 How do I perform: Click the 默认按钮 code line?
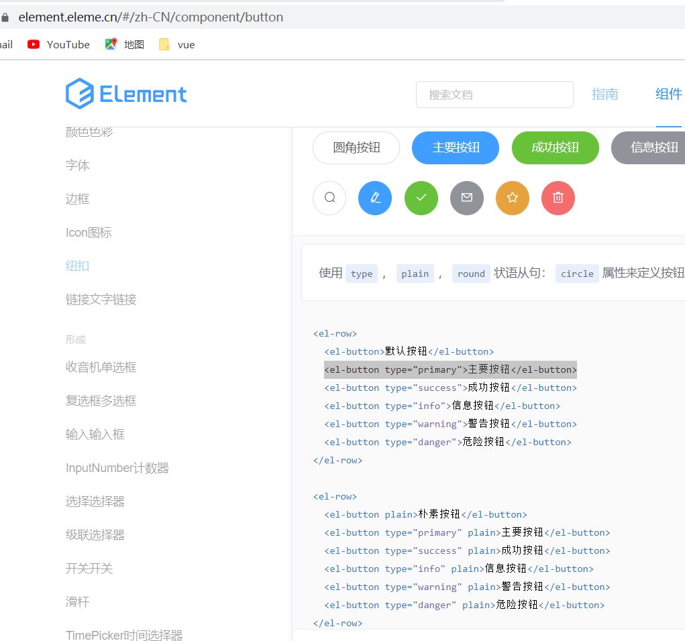pos(409,351)
